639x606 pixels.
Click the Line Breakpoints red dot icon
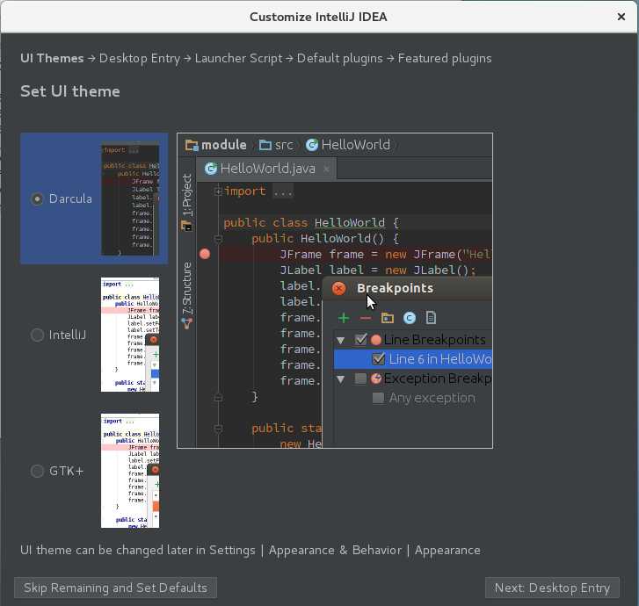[x=375, y=340]
